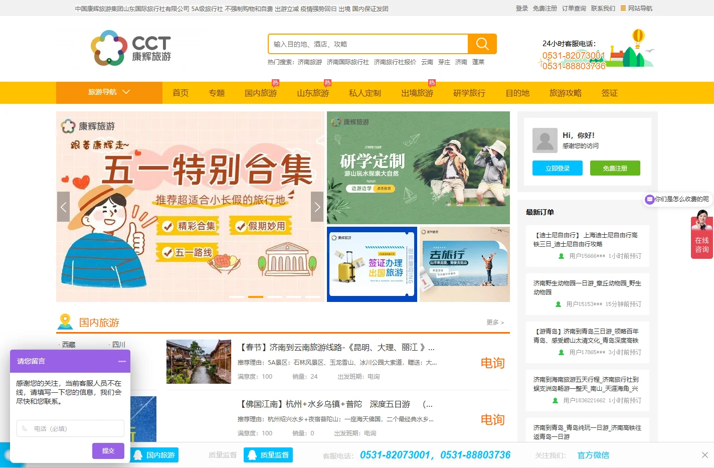Open the 在线咨询 customer service widget
The width and height of the screenshot is (714, 468).
pos(702,235)
